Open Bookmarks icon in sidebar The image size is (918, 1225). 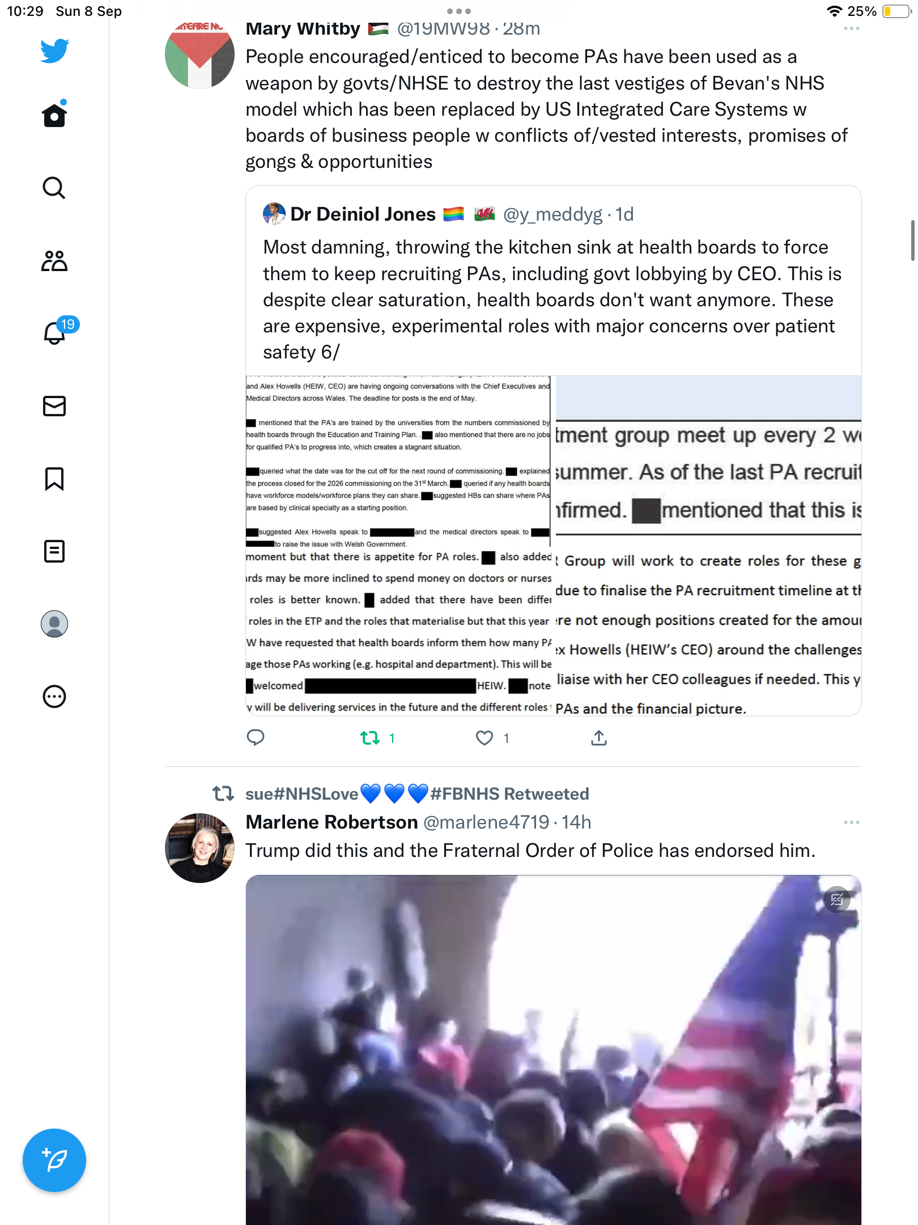click(x=54, y=479)
